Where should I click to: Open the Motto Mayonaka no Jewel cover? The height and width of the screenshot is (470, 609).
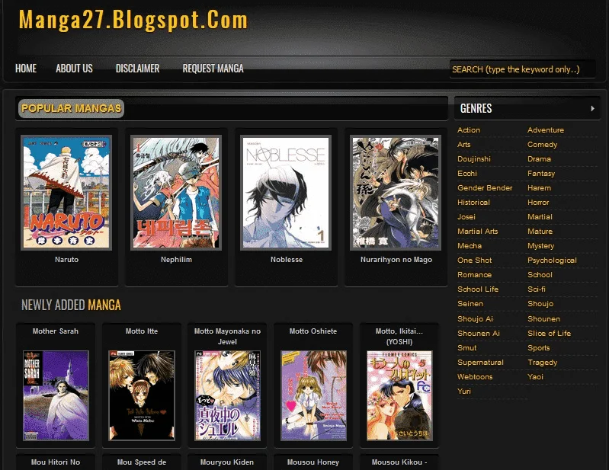click(228, 395)
